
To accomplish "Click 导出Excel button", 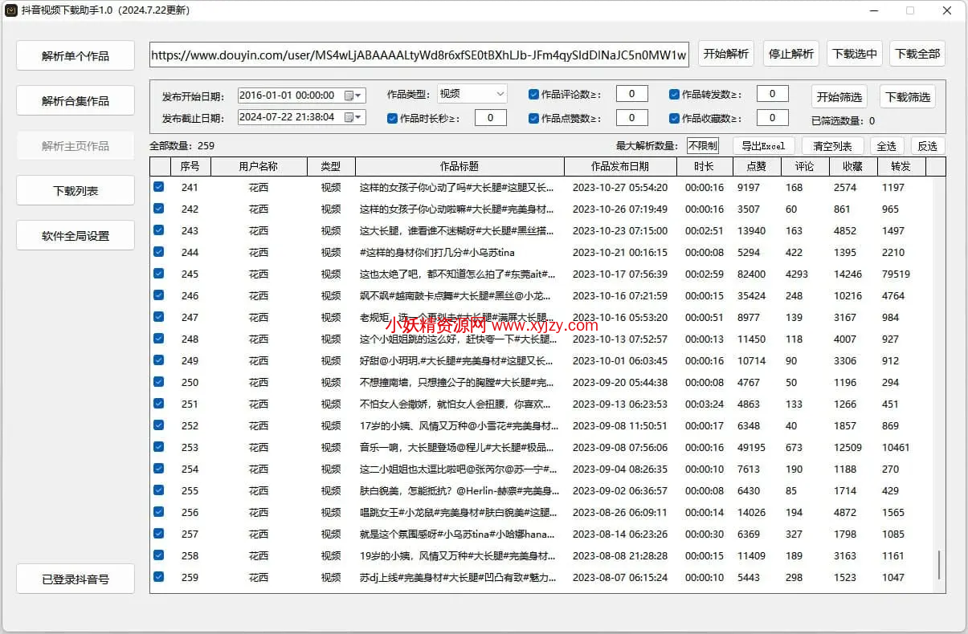I will 763,146.
